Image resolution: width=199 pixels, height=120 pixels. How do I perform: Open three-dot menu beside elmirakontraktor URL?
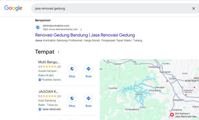coord(81,30)
